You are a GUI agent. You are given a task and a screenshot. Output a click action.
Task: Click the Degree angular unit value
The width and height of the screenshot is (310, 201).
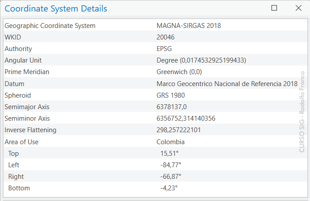(x=201, y=60)
